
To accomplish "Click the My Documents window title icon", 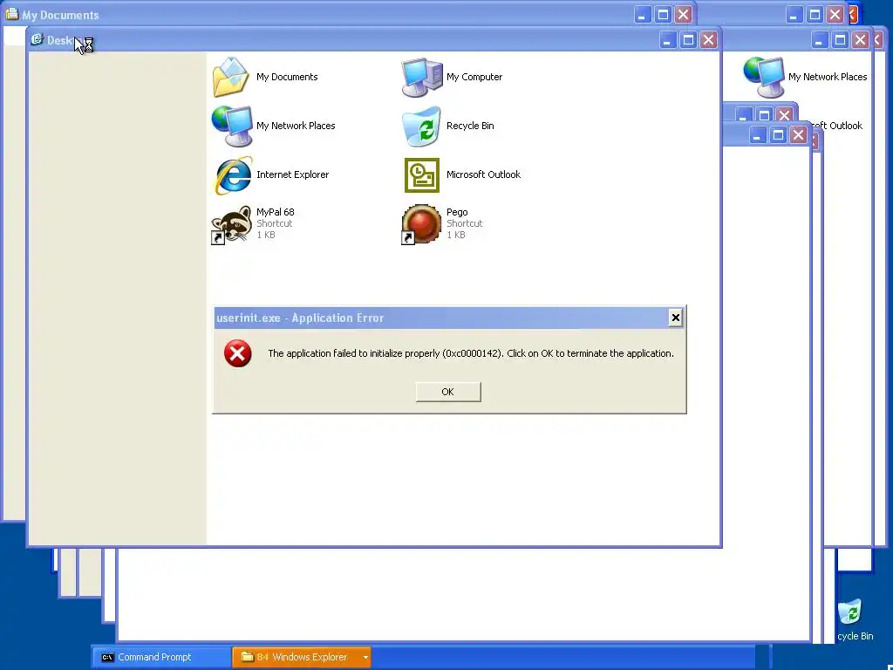I will pyautogui.click(x=11, y=14).
